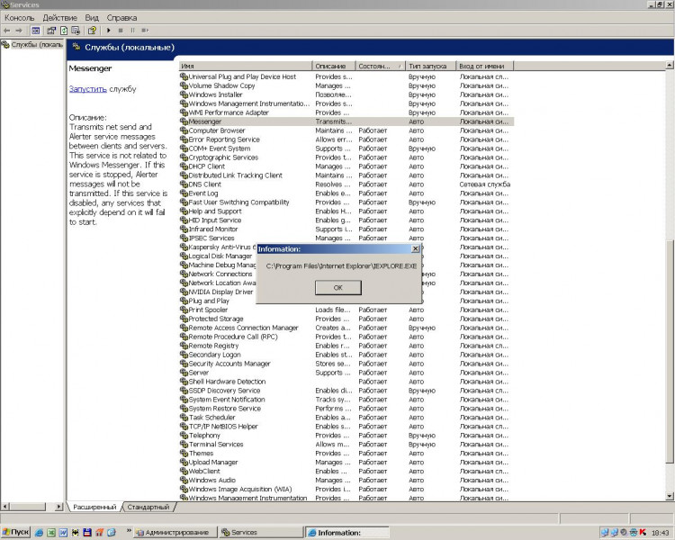Click the Export List toolbar icon
Image resolution: width=675 pixels, height=540 pixels.
[x=76, y=30]
